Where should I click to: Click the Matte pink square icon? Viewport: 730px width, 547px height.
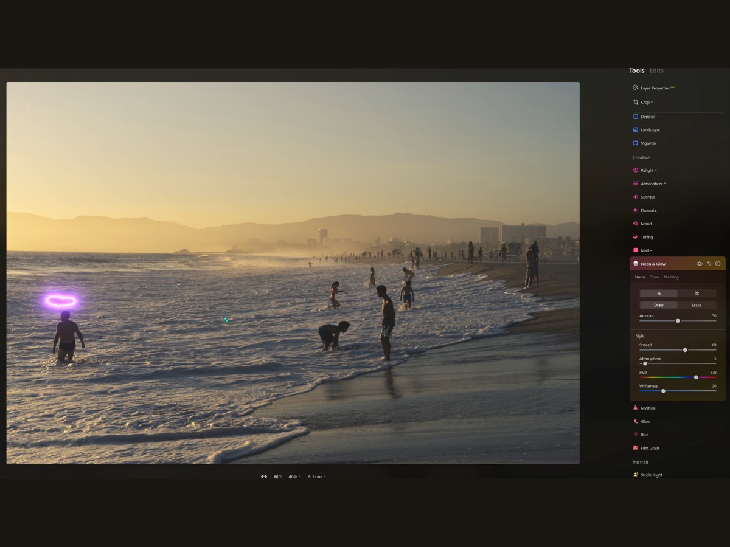tap(635, 250)
